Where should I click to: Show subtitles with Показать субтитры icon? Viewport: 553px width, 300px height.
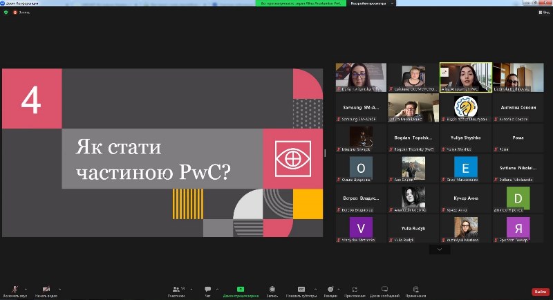pos(301,289)
